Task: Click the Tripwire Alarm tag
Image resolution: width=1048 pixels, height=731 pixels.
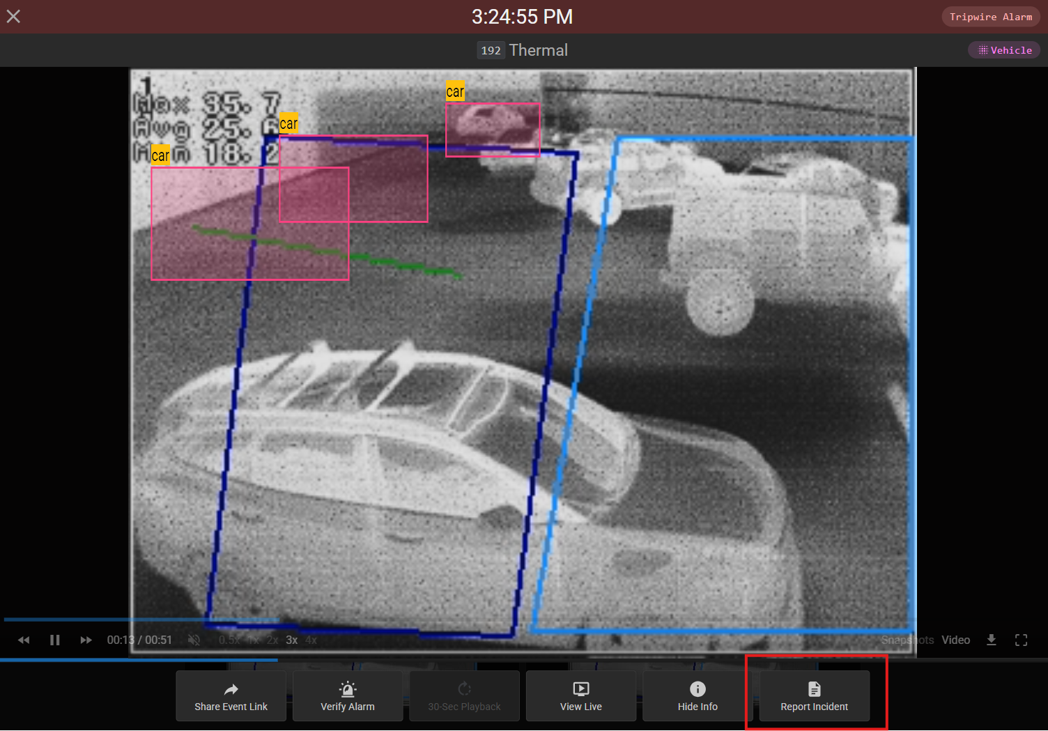Action: pyautogui.click(x=990, y=17)
